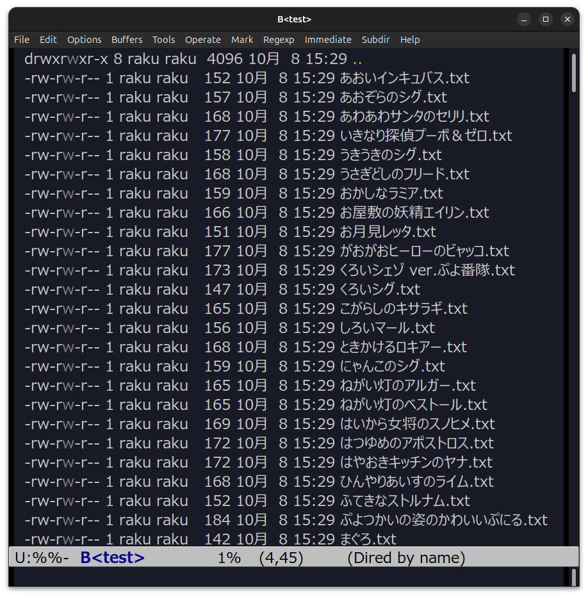Screen dimensions: 588x597
Task: Open the Options menu
Action: coord(84,40)
